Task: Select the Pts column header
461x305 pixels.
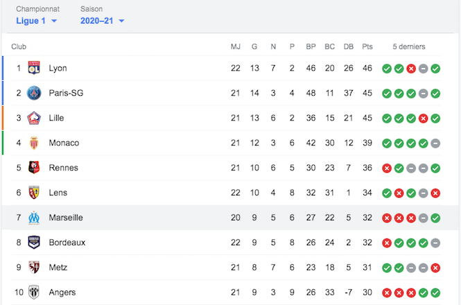Action: pyautogui.click(x=367, y=46)
